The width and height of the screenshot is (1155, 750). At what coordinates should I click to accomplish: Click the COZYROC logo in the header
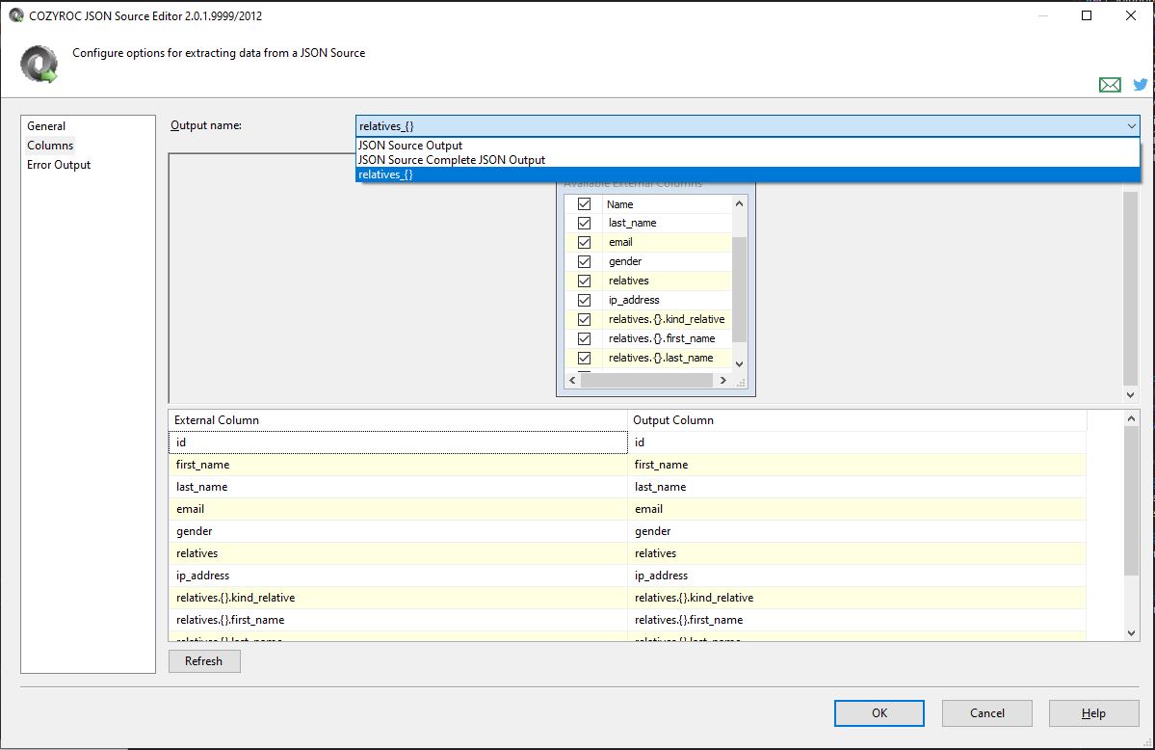click(x=39, y=65)
